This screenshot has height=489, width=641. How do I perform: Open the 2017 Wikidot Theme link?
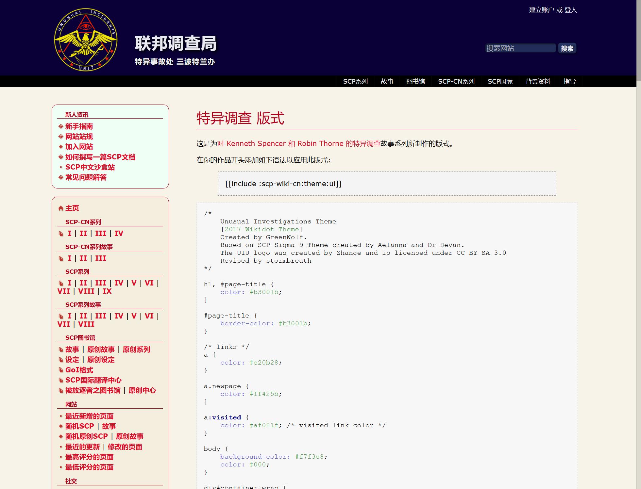coord(261,229)
